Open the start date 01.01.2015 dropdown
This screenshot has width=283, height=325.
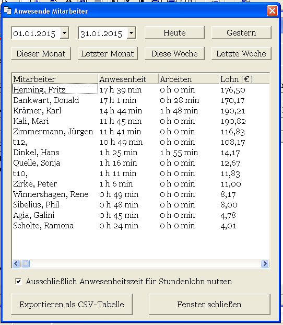pos(65,33)
